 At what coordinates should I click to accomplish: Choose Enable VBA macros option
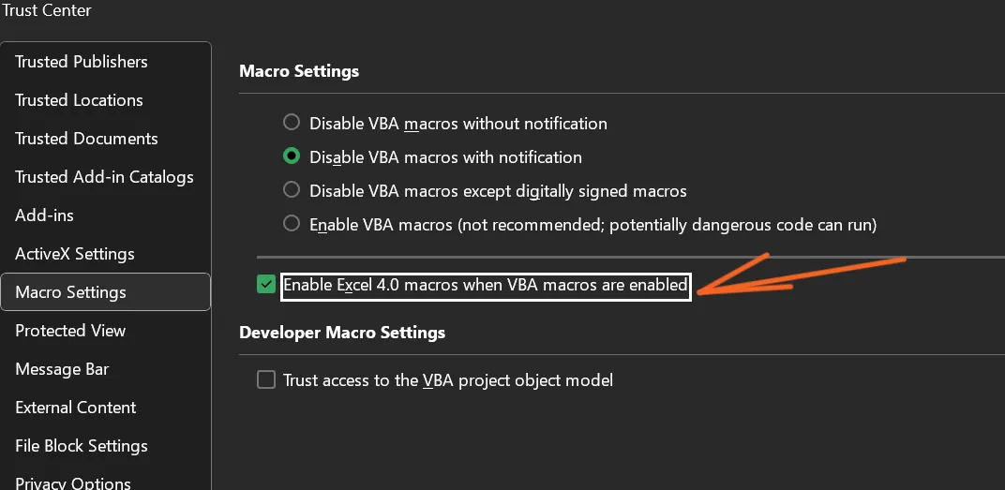tap(292, 224)
